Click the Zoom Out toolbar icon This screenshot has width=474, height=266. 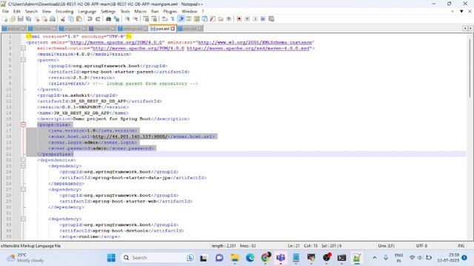pyautogui.click(x=135, y=19)
